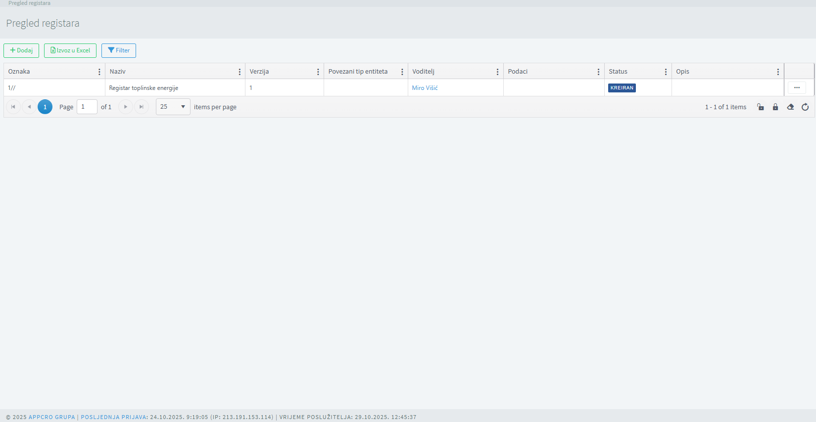The image size is (816, 422).
Task: Click the closed padlock grid icon
Action: click(775, 107)
